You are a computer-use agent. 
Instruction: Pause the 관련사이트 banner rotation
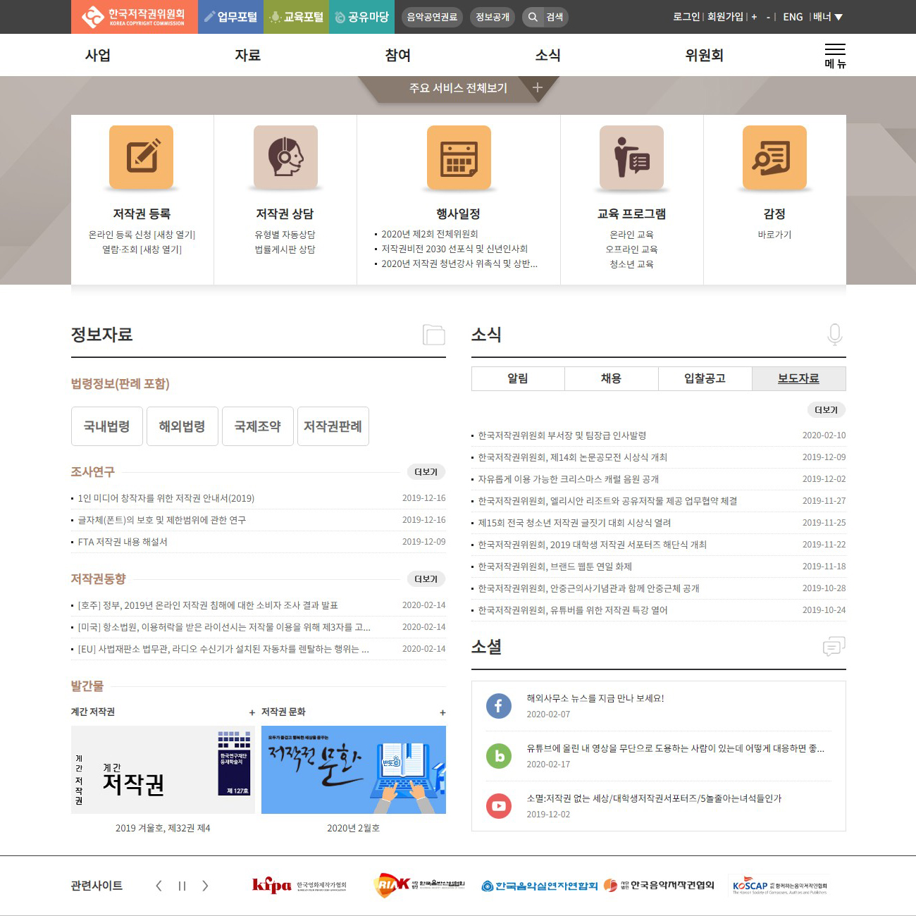[x=182, y=886]
